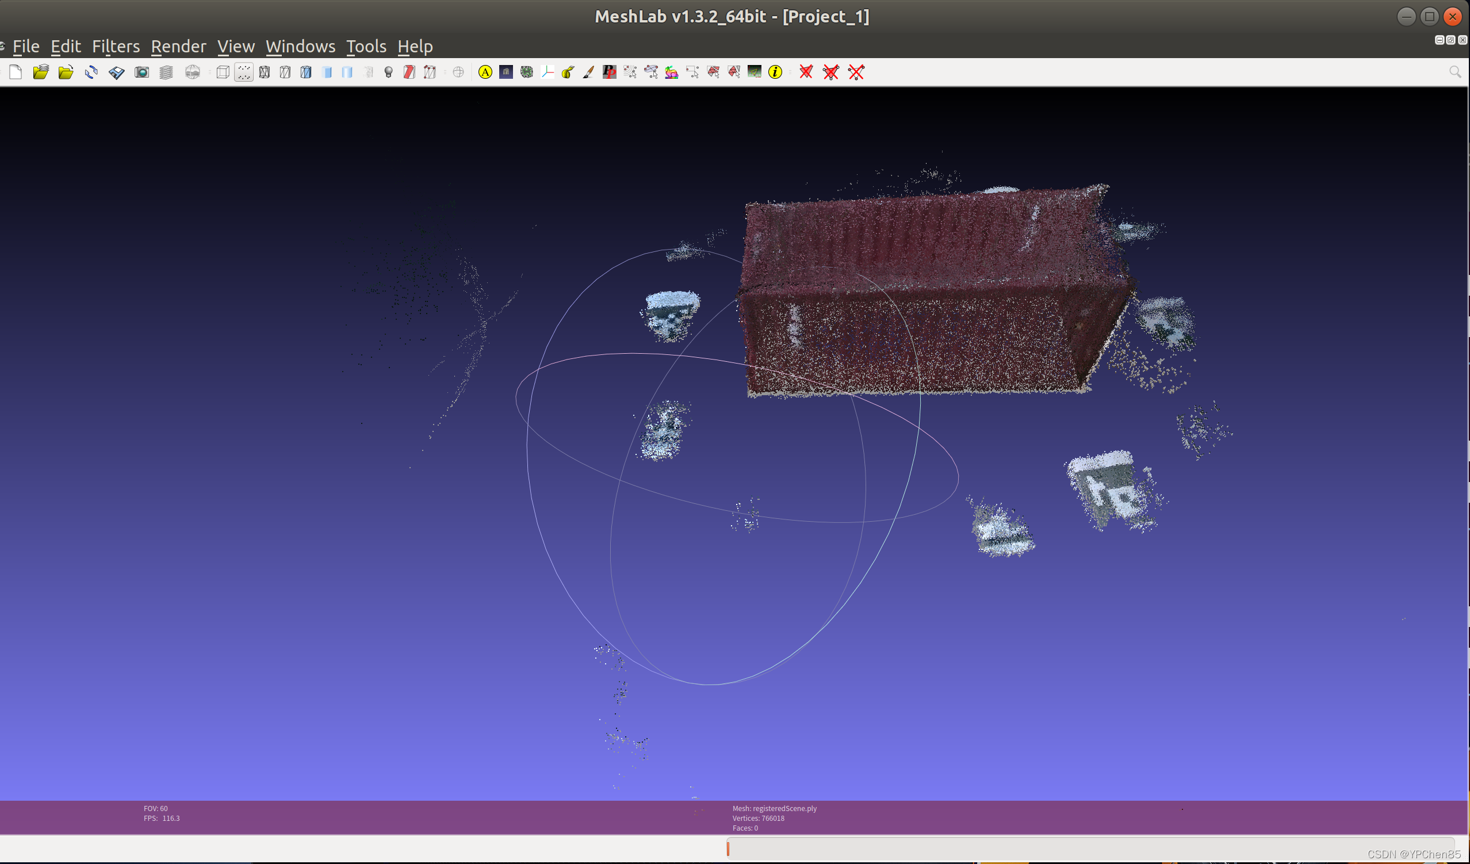Click the Reload mesh arrows icon
Image resolution: width=1470 pixels, height=864 pixels.
(91, 72)
